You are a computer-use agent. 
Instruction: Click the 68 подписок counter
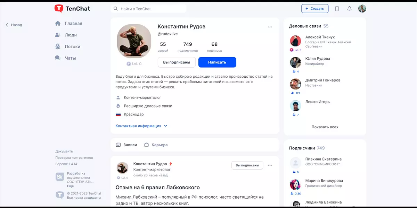point(214,47)
